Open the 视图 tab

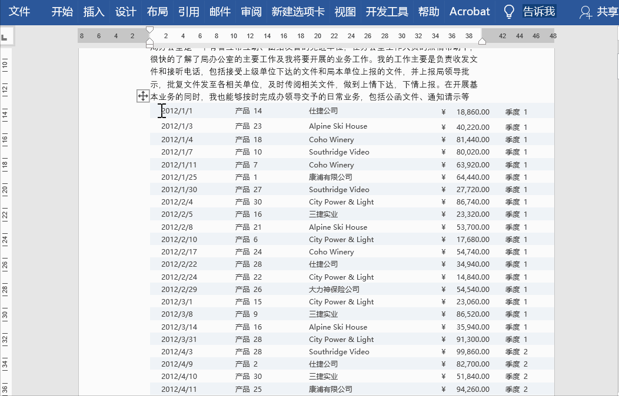pos(345,11)
